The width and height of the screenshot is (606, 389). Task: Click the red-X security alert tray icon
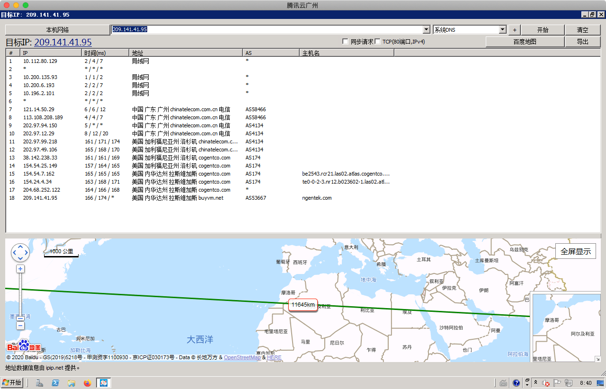point(546,383)
